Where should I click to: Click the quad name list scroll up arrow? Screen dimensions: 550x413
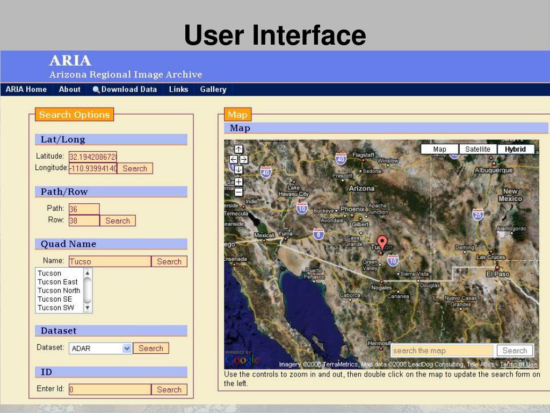(88, 273)
